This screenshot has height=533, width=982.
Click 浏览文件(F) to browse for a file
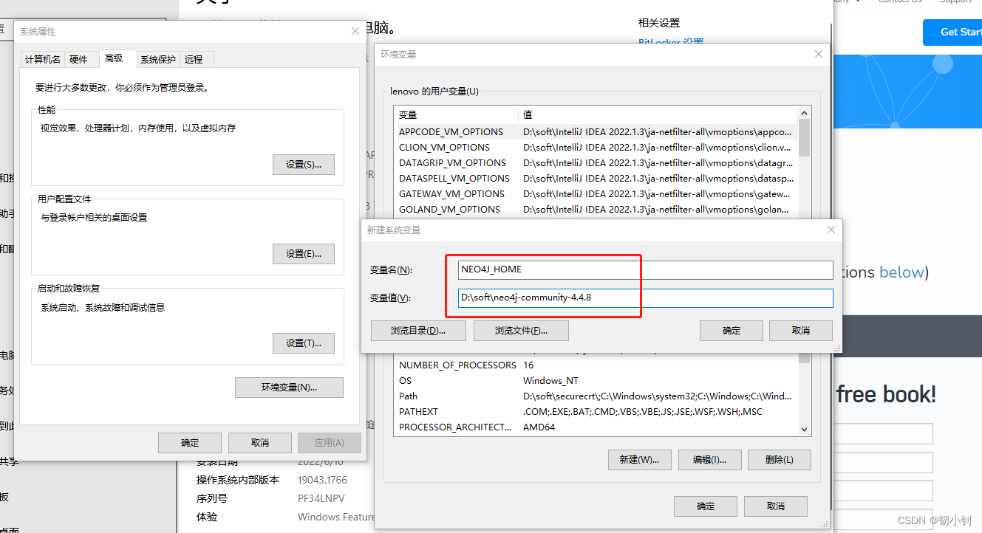(x=522, y=330)
